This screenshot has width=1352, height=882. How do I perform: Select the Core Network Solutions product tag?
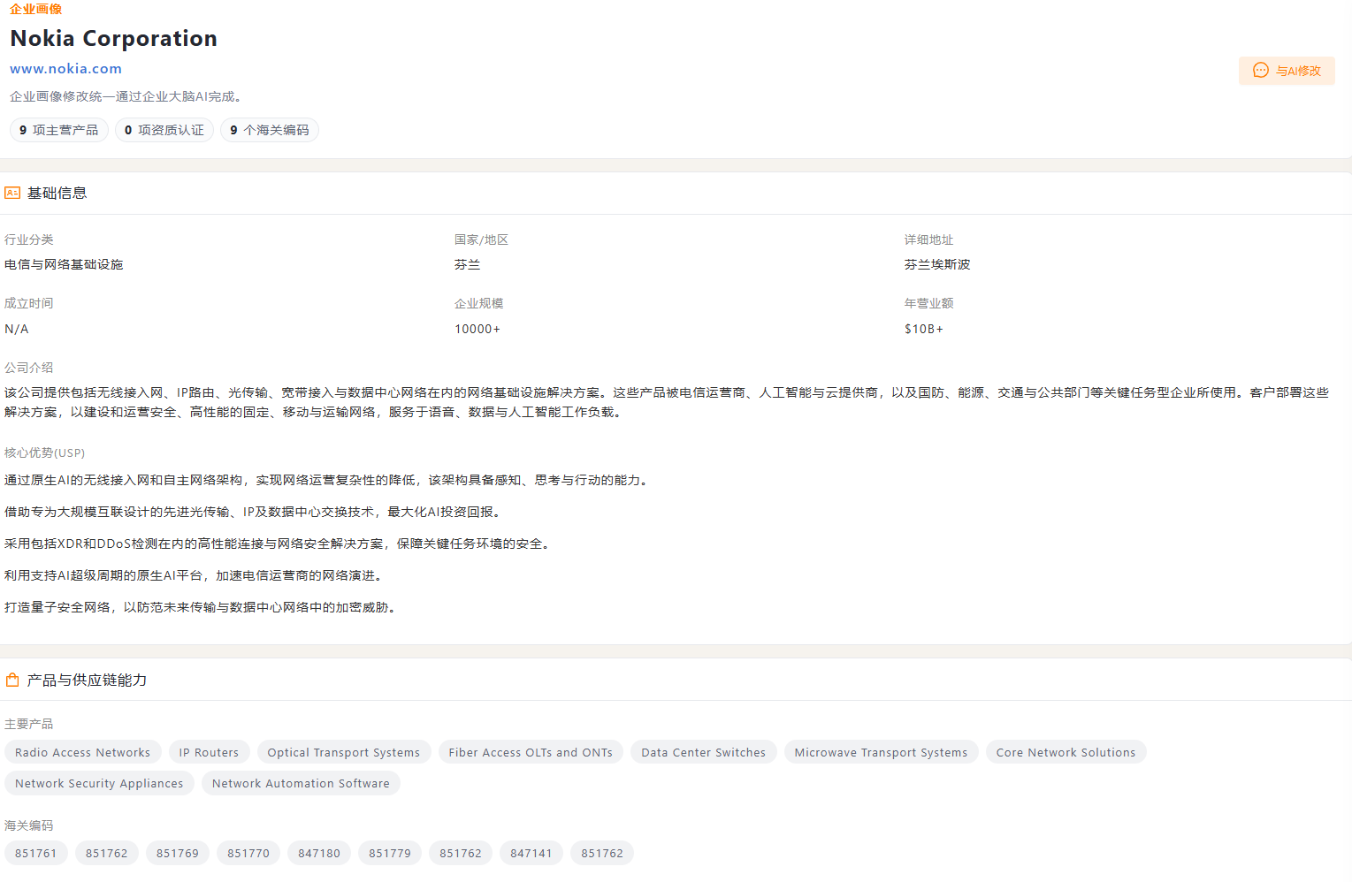[1066, 752]
